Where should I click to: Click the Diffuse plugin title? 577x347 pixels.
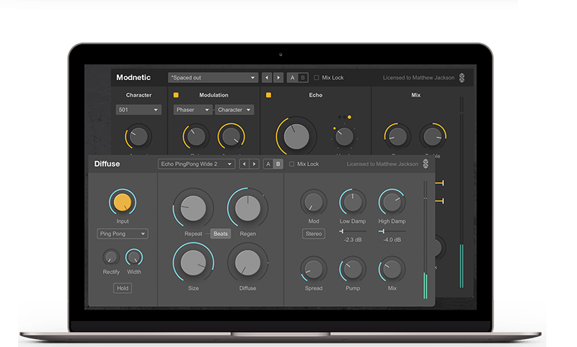107,164
